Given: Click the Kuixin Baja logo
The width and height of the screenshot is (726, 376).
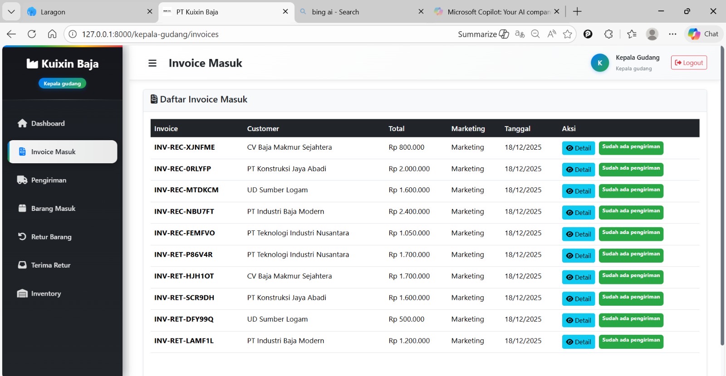Looking at the screenshot, I should click(62, 63).
